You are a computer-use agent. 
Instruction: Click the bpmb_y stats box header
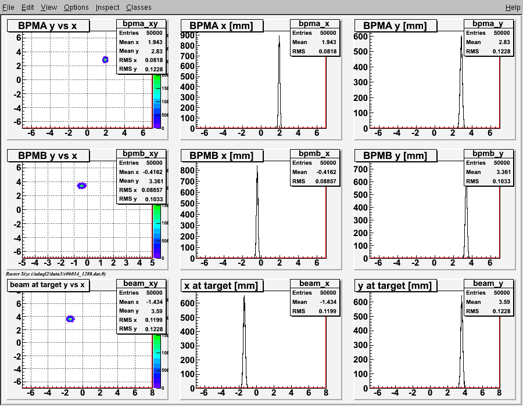tap(488, 154)
